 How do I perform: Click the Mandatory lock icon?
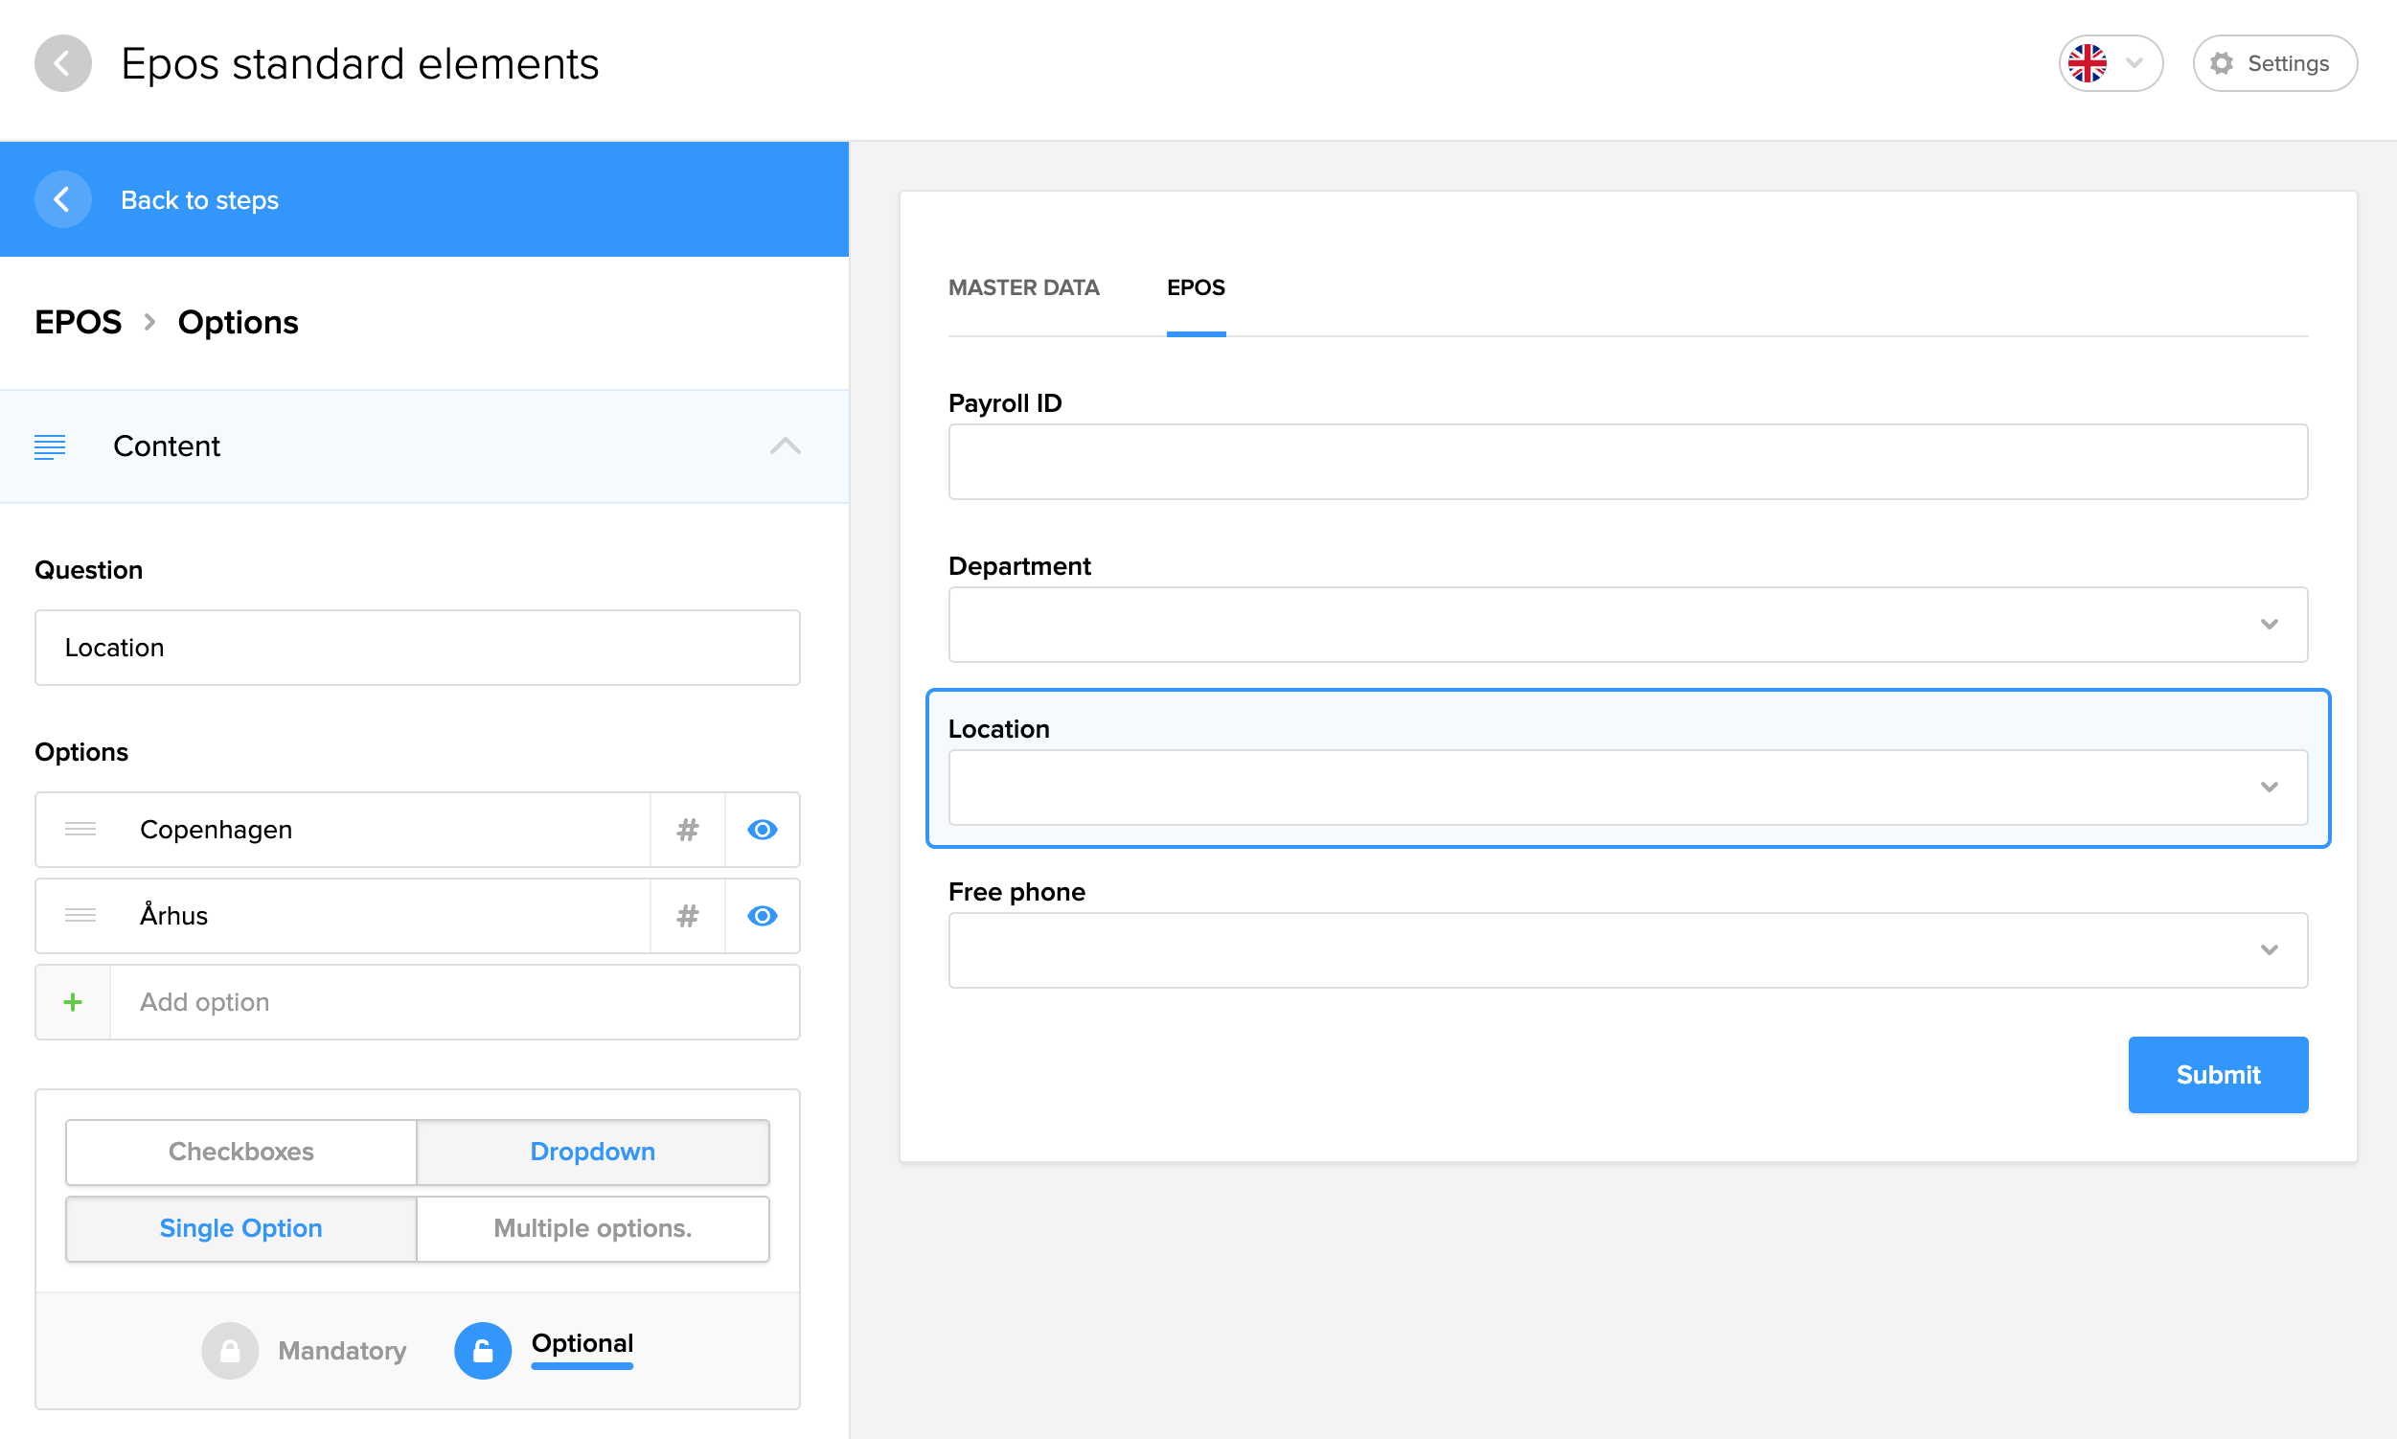(230, 1351)
